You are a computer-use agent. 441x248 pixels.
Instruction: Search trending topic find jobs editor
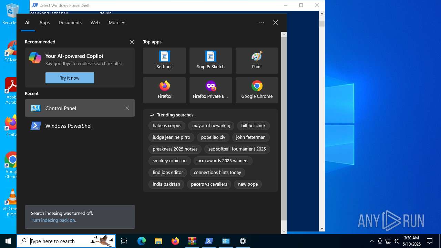pos(168,173)
